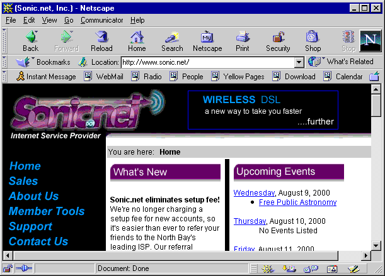Click the horizontal scrollbar left arrow
The image size is (385, 276).
click(8, 256)
